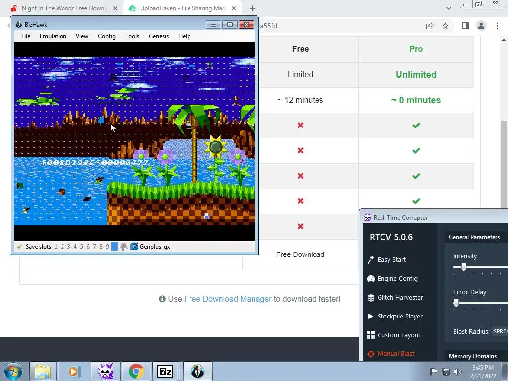Click the Unlimited text in Pro column

click(x=416, y=74)
